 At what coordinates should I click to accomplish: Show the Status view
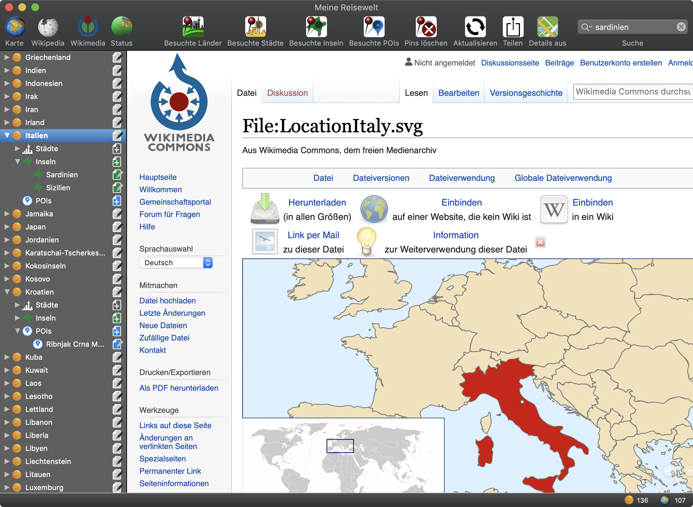[121, 27]
